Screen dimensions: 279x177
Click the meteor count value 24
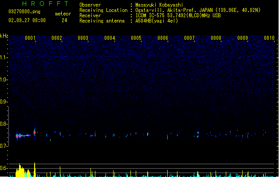pyautogui.click(x=64, y=20)
